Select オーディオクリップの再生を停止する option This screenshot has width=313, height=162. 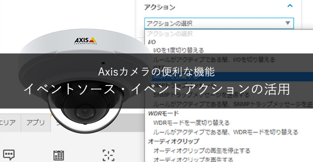point(202,151)
